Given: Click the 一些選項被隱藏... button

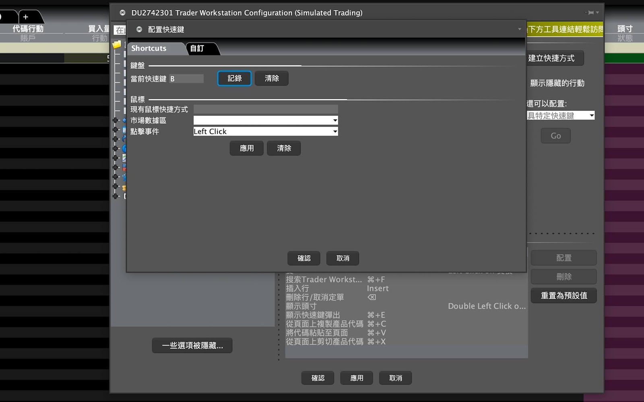Looking at the screenshot, I should (x=192, y=345).
